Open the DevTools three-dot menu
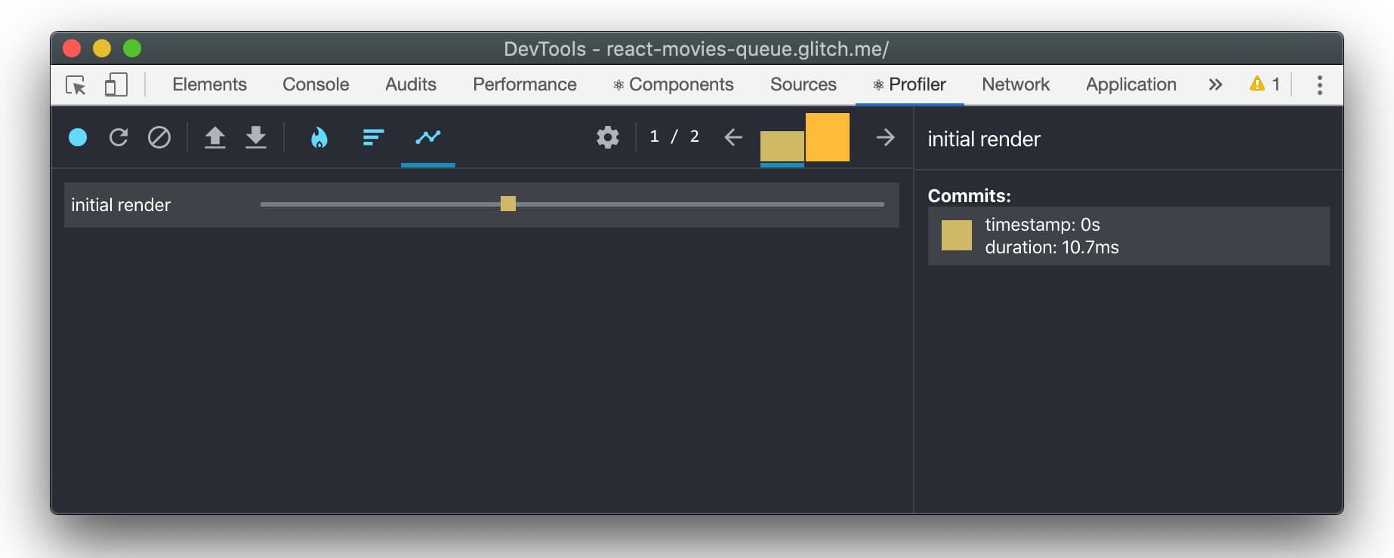1394x558 pixels. coord(1319,84)
